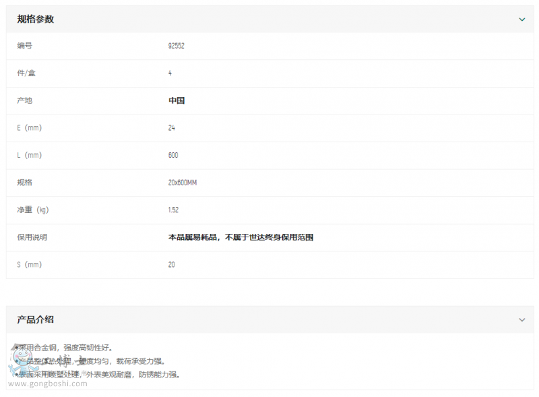Click the 产品介绍 header title
Image resolution: width=539 pixels, height=397 pixels.
point(36,319)
